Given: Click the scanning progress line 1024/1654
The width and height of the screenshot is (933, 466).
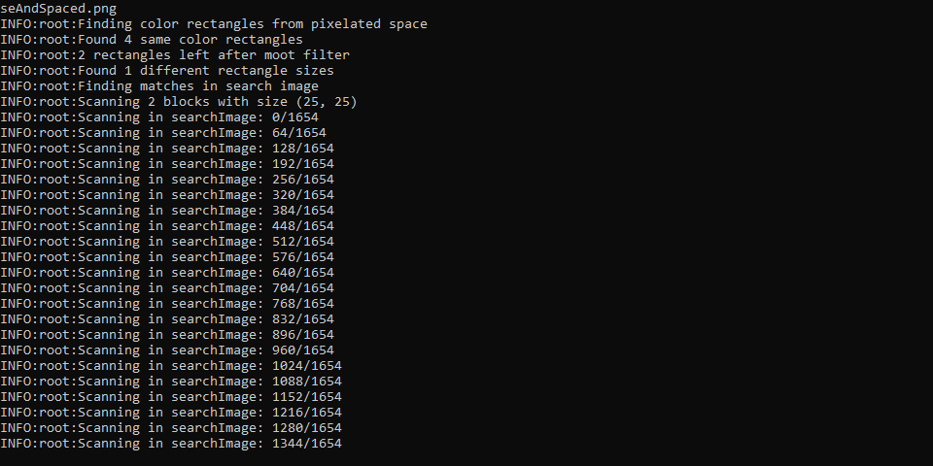Looking at the screenshot, I should point(171,366).
